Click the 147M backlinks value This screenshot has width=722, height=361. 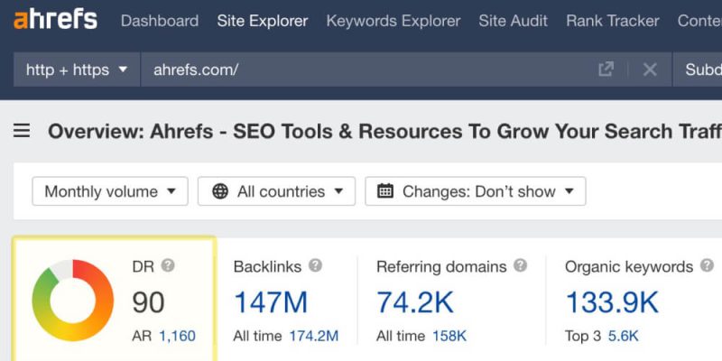(271, 302)
